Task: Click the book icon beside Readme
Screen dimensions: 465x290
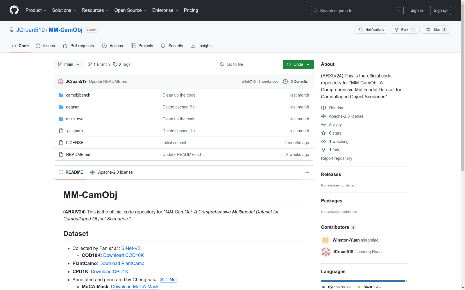Action: tap(323, 108)
